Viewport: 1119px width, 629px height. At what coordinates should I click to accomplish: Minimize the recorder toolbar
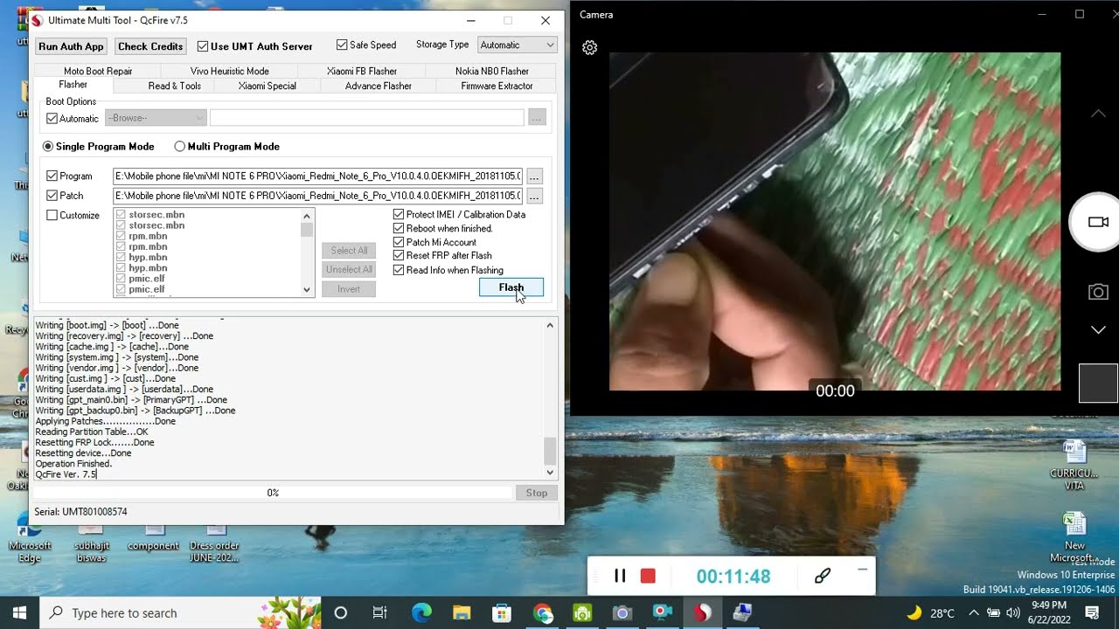862,570
